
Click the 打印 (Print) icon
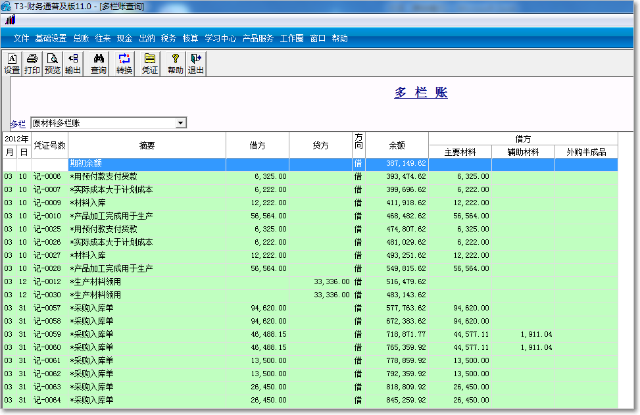pos(31,63)
